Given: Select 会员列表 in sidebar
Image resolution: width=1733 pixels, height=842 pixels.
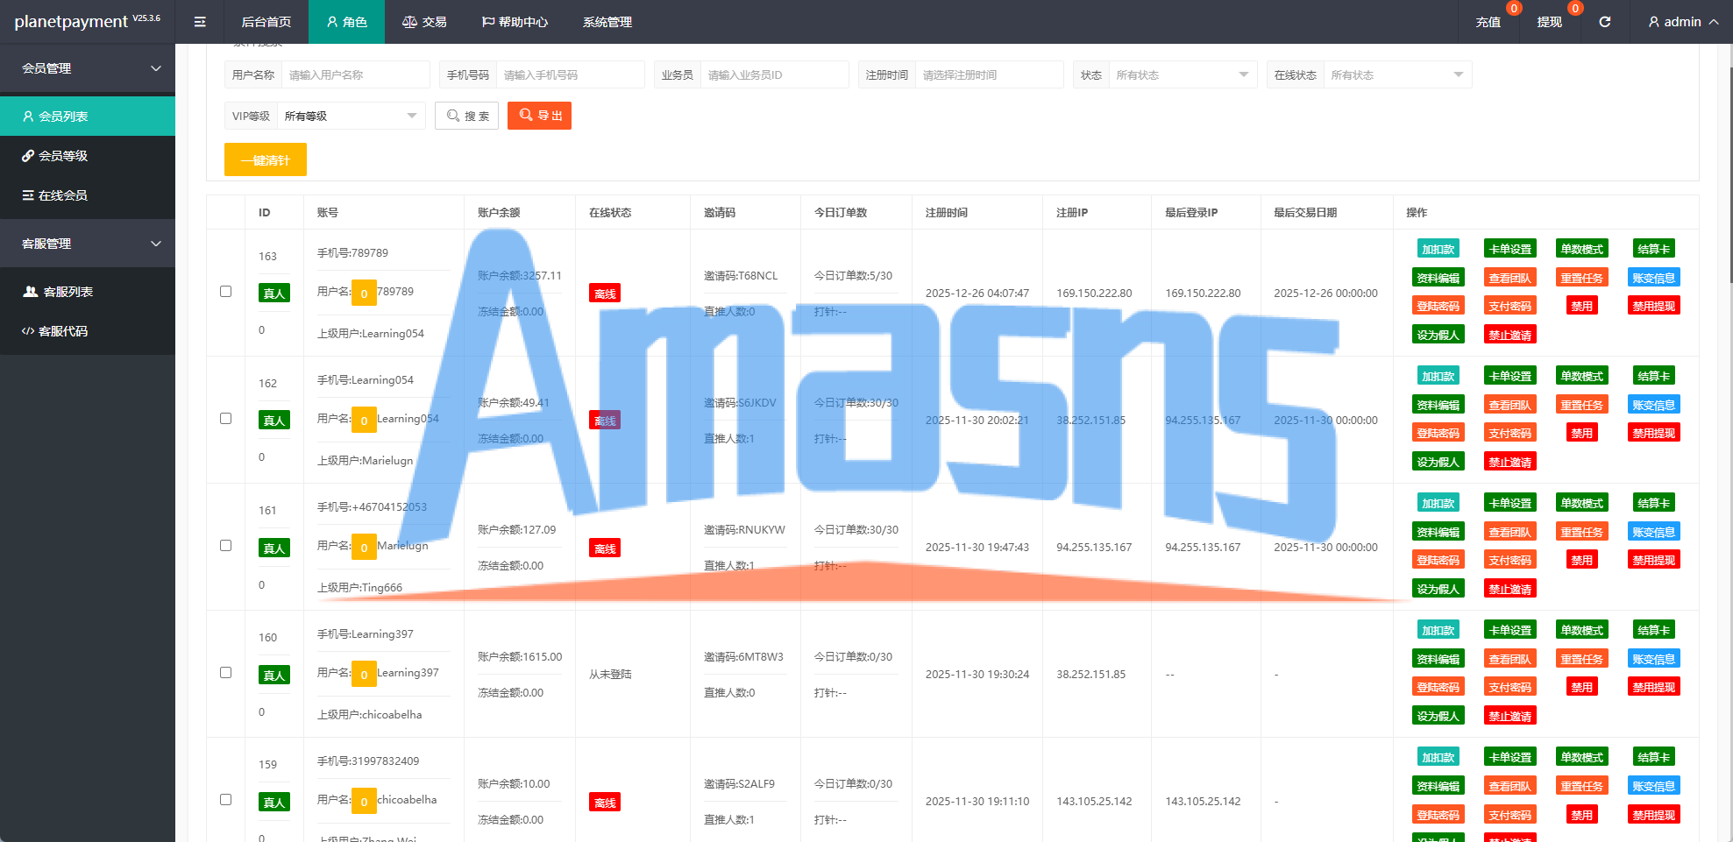Looking at the screenshot, I should pos(88,117).
